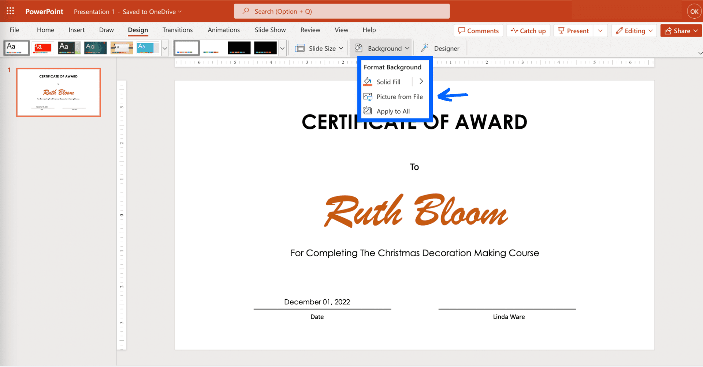This screenshot has height=367, width=703.
Task: Open the app launcher waffle icon
Action: pyautogui.click(x=10, y=11)
